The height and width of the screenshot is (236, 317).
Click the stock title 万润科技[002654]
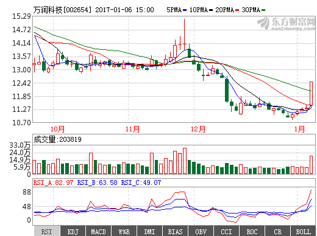[x=62, y=10]
